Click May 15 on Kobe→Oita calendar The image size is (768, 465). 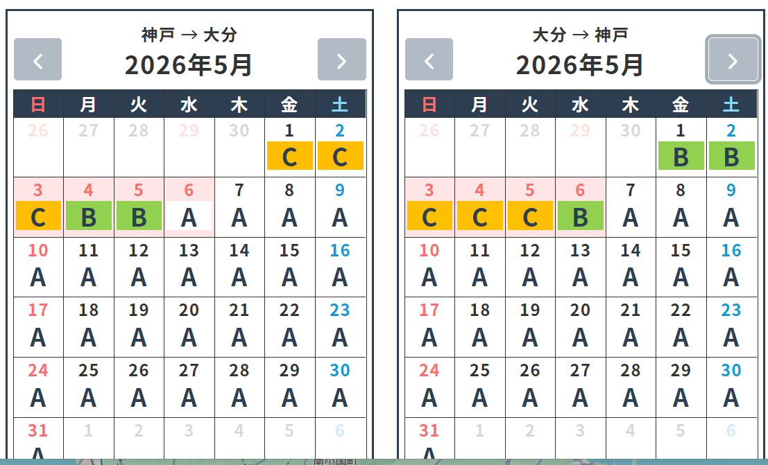pos(289,267)
